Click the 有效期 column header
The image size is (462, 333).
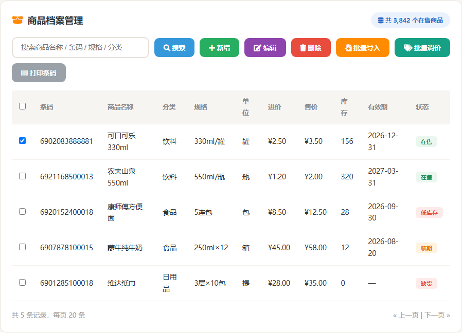[378, 107]
